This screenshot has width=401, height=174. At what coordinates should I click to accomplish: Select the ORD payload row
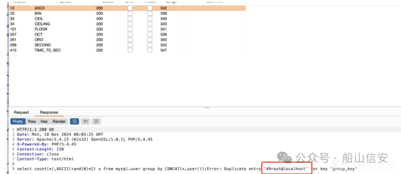click(x=127, y=40)
